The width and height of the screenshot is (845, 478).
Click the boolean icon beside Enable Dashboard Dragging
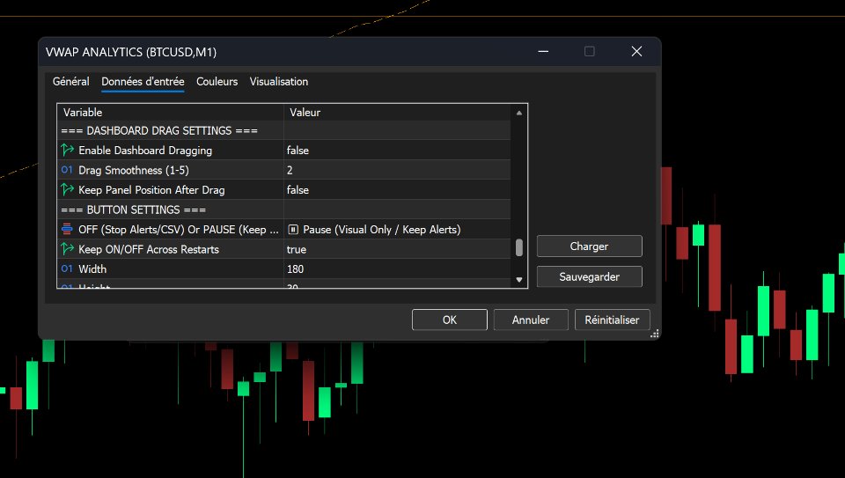tap(68, 150)
